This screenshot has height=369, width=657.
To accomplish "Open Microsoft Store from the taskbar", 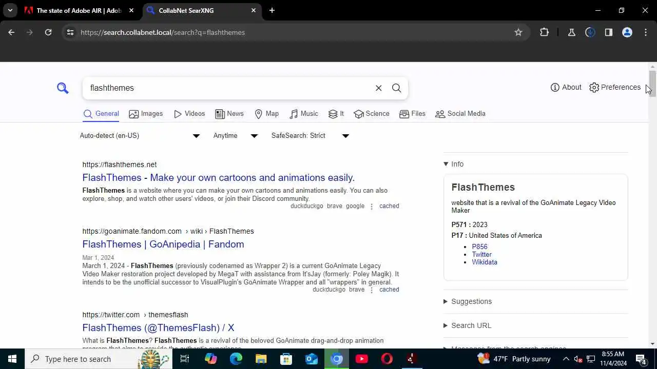I will (x=286, y=359).
